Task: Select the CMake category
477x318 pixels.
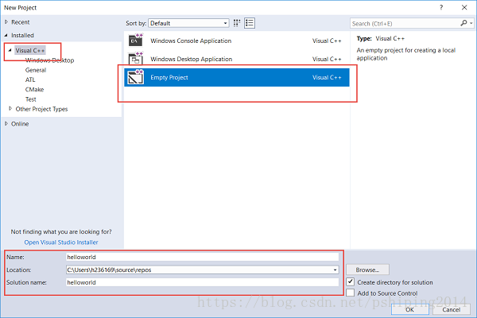Action: (34, 90)
